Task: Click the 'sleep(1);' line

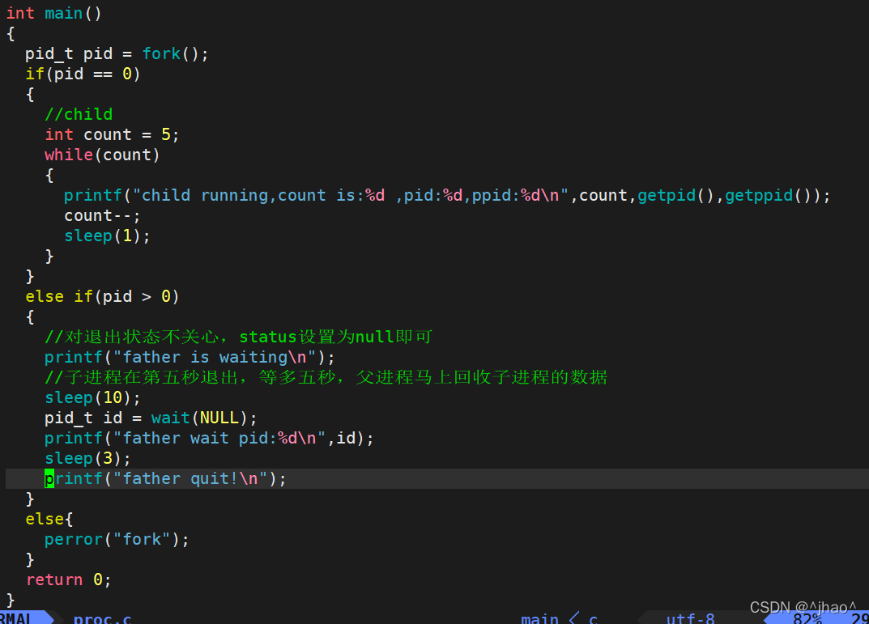Action: [107, 236]
